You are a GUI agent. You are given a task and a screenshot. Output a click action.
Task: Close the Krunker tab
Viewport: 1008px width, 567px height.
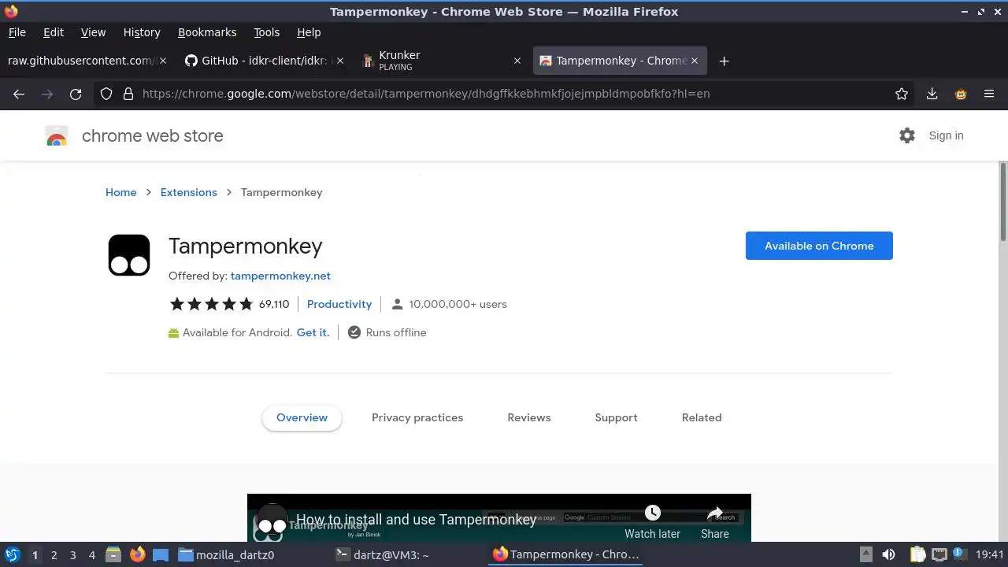(517, 61)
